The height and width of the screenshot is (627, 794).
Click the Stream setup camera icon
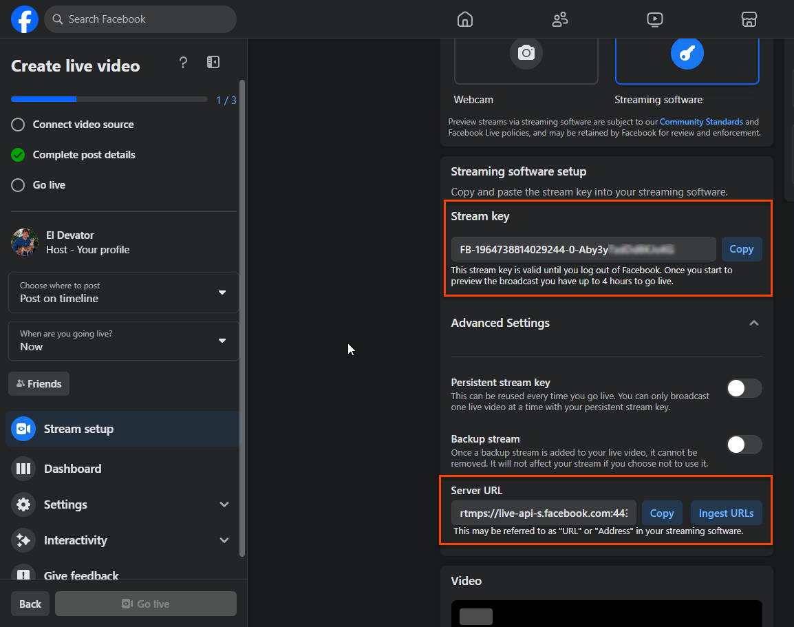23,429
